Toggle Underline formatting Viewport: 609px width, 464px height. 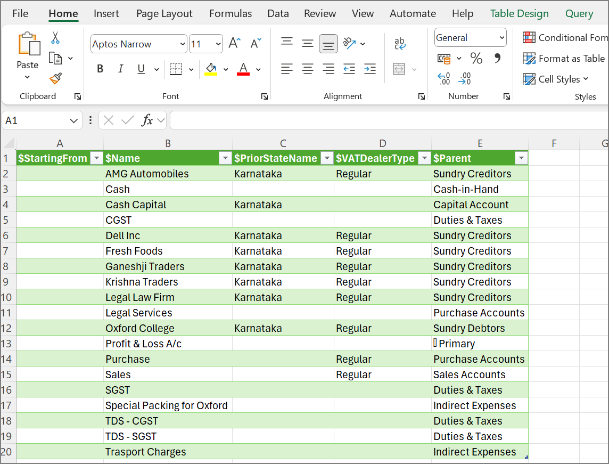(x=141, y=69)
